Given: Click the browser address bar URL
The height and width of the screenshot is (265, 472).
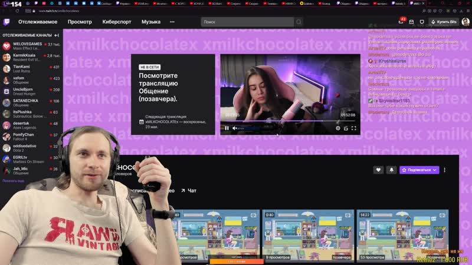Looking at the screenshot, I should [59, 11].
